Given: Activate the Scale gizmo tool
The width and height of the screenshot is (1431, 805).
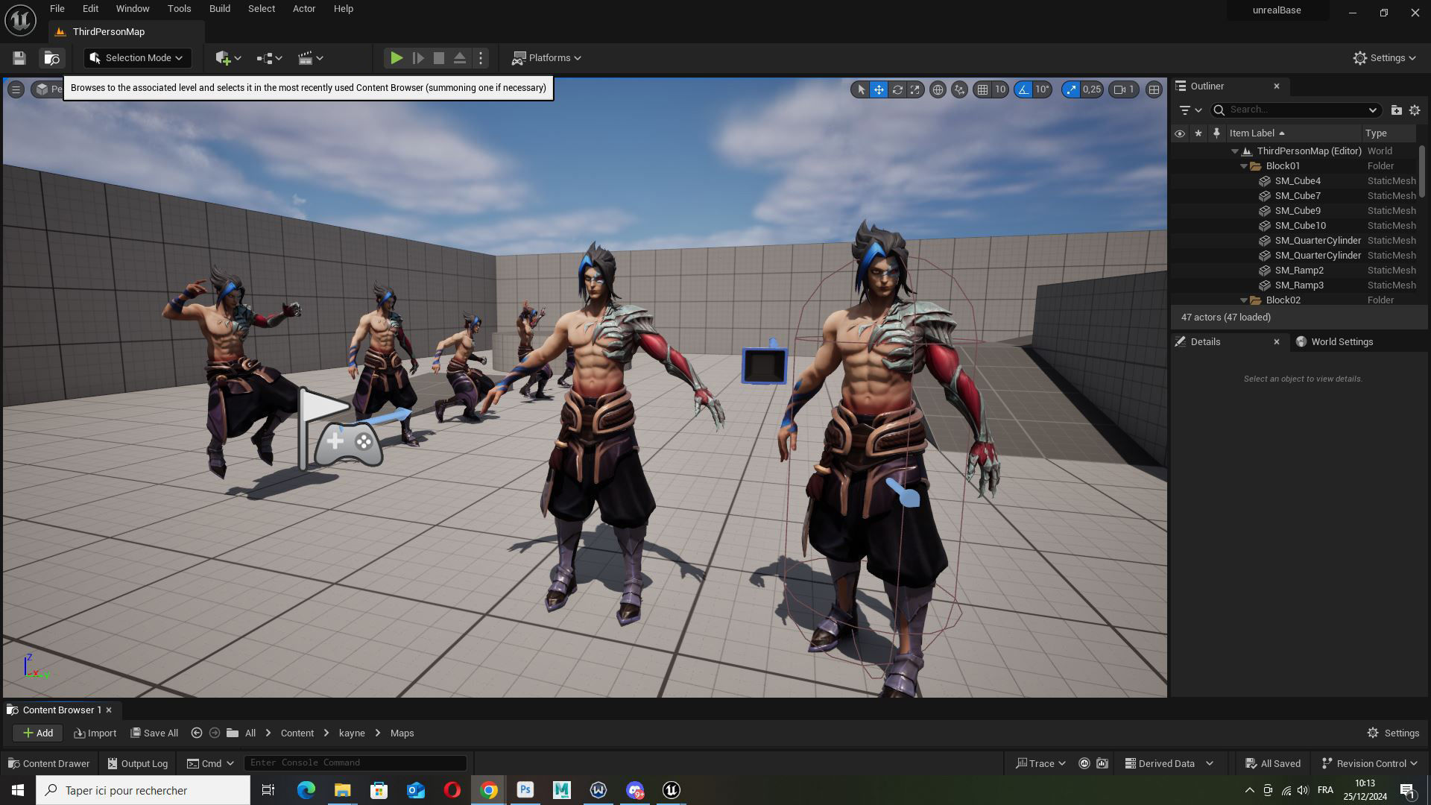Looking at the screenshot, I should pos(915,89).
